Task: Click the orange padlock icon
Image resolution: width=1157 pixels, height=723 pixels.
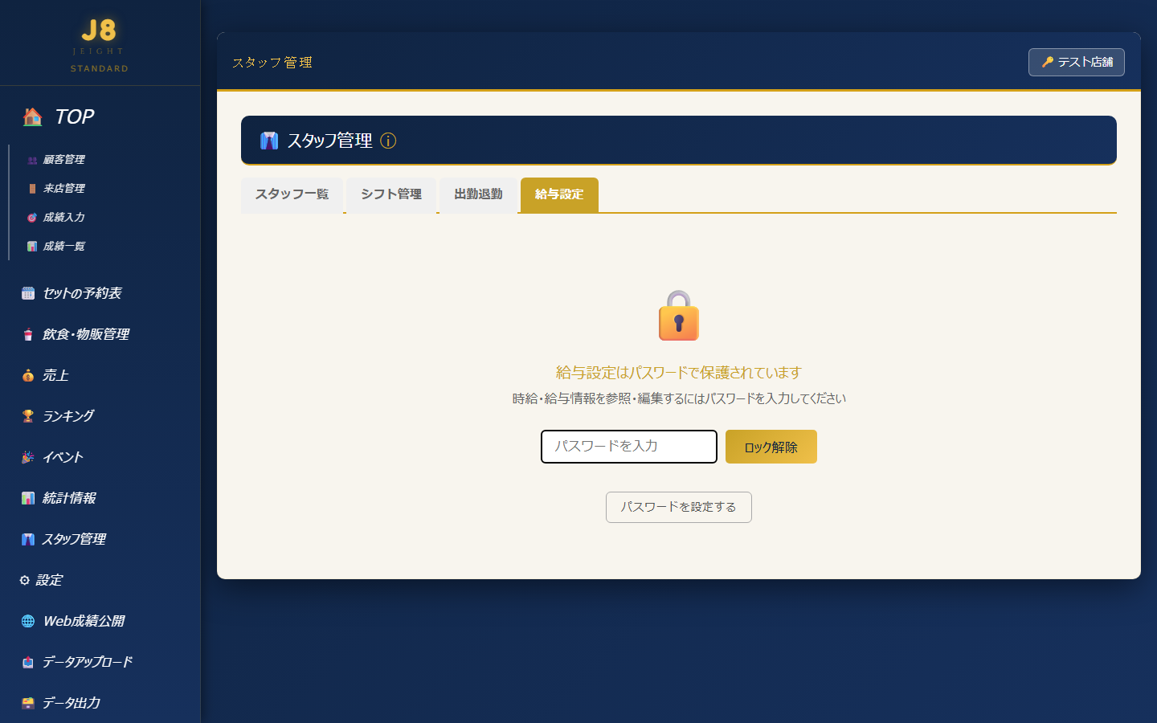Action: pyautogui.click(x=679, y=316)
